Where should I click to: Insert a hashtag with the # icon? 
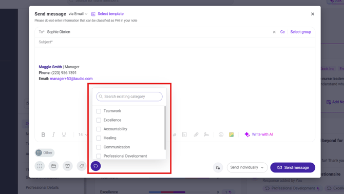[175, 134]
